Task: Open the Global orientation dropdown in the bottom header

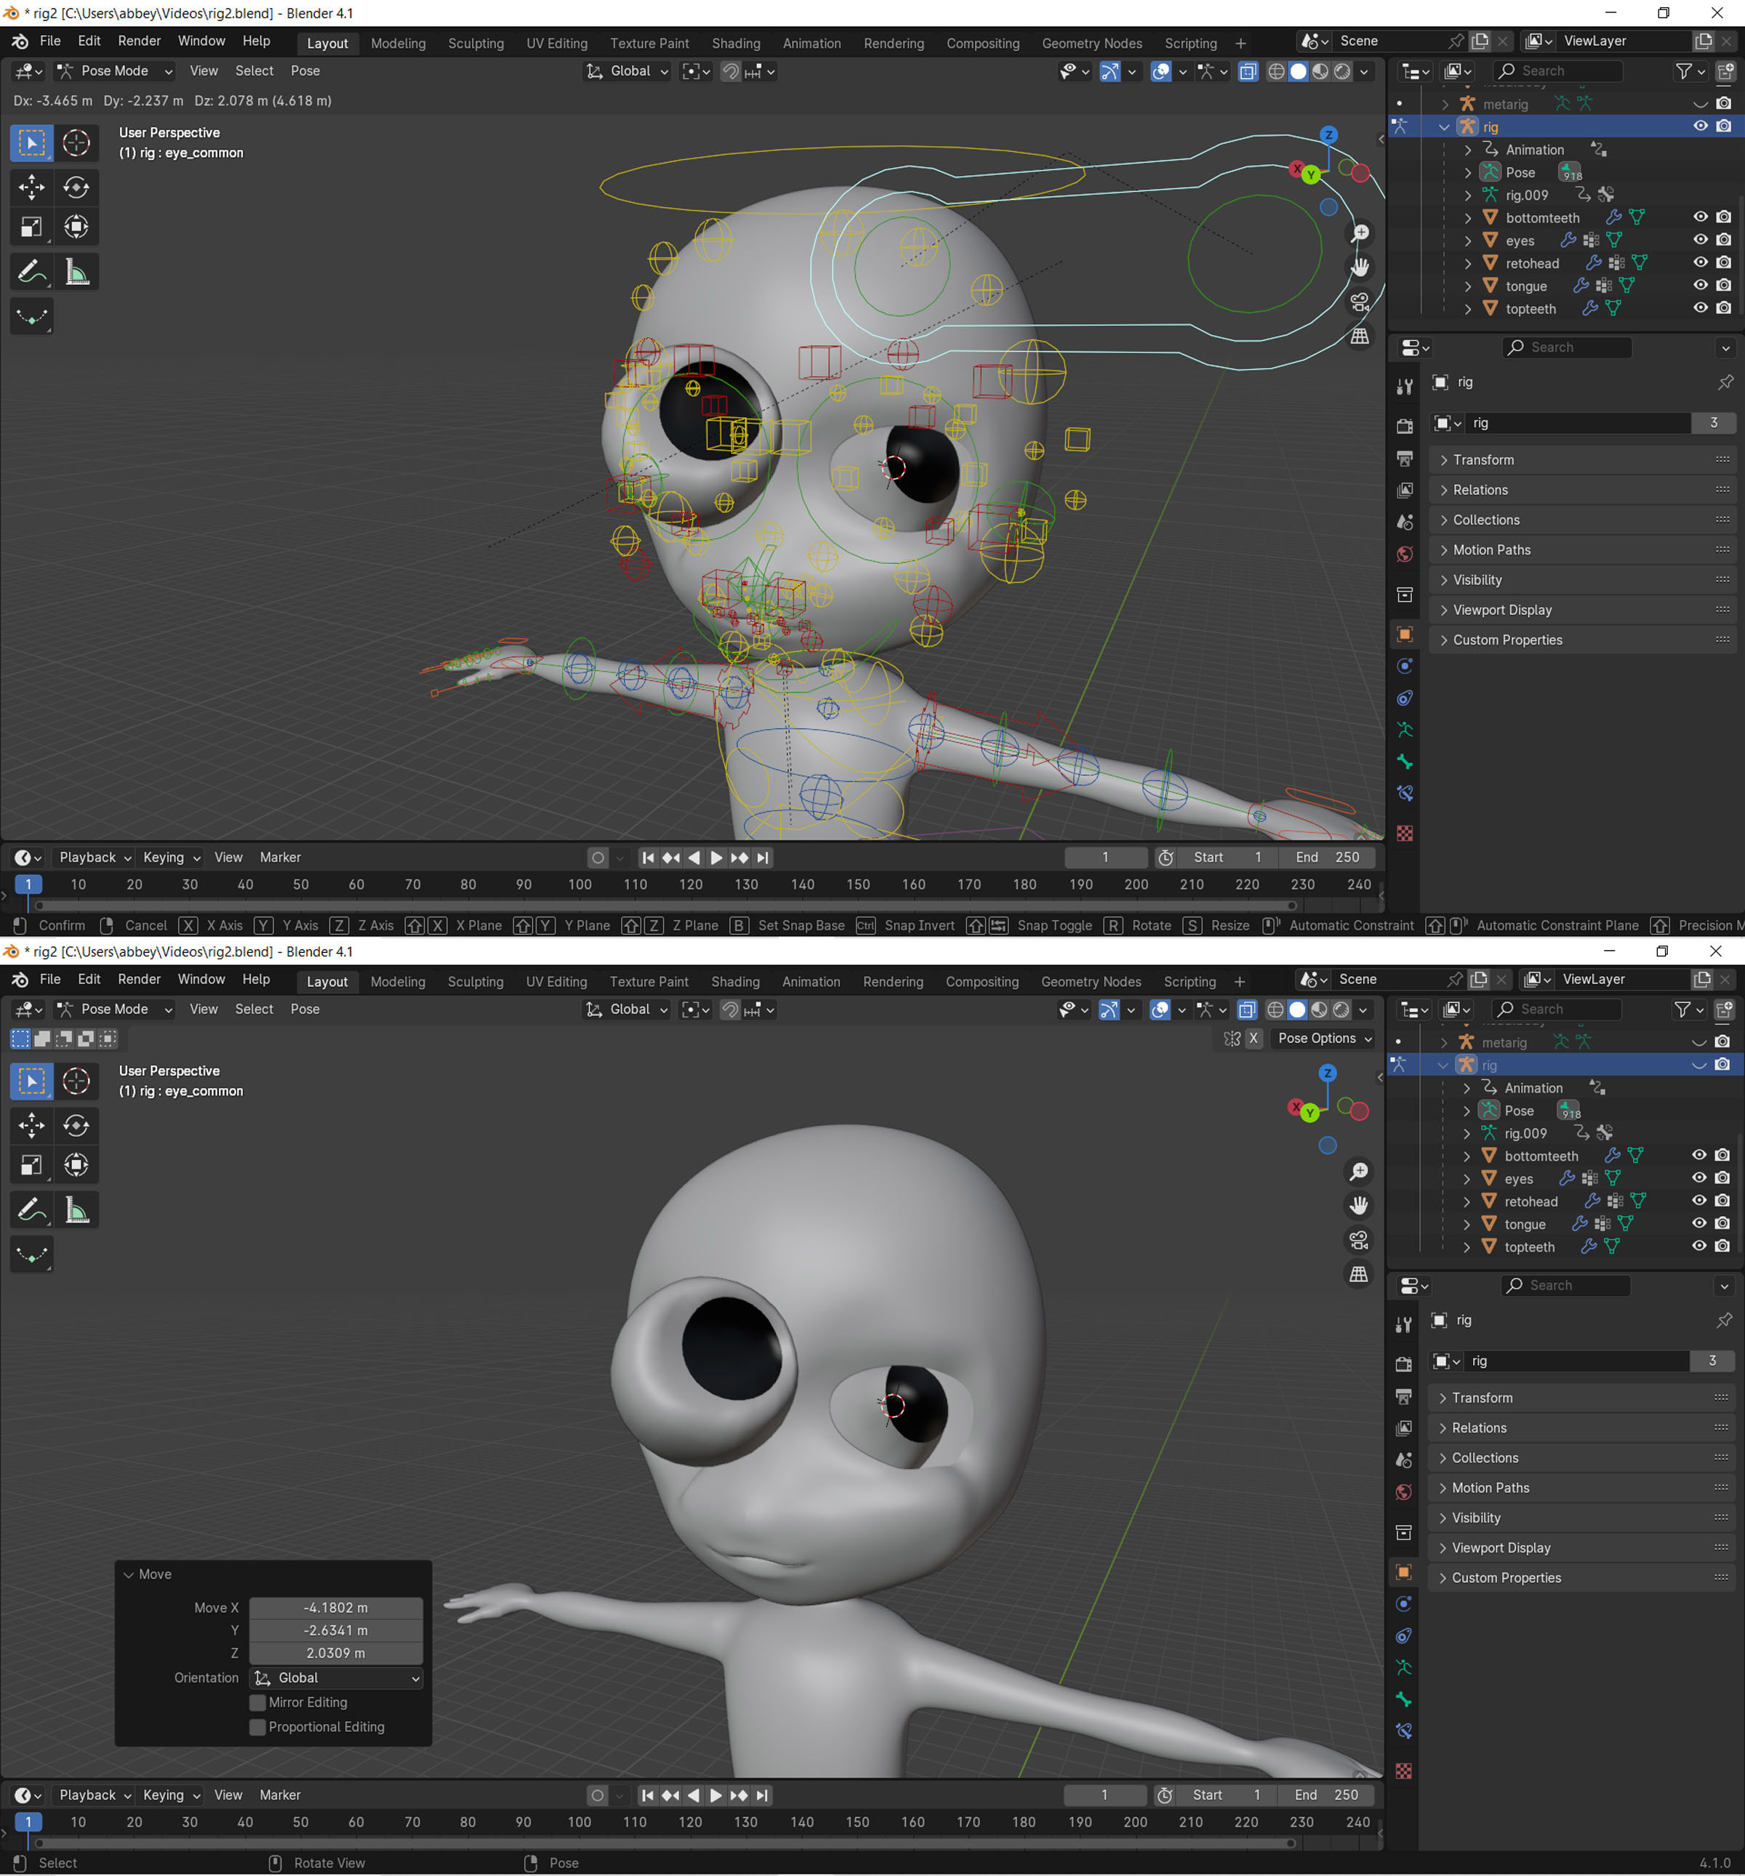Action: point(627,1010)
